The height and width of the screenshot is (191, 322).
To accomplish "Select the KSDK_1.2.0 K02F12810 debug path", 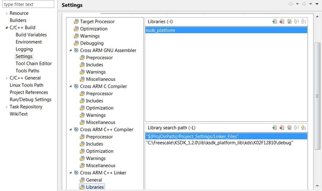I will click(226, 143).
